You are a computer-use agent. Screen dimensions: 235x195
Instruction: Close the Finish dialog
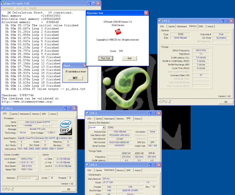click(x=85, y=65)
